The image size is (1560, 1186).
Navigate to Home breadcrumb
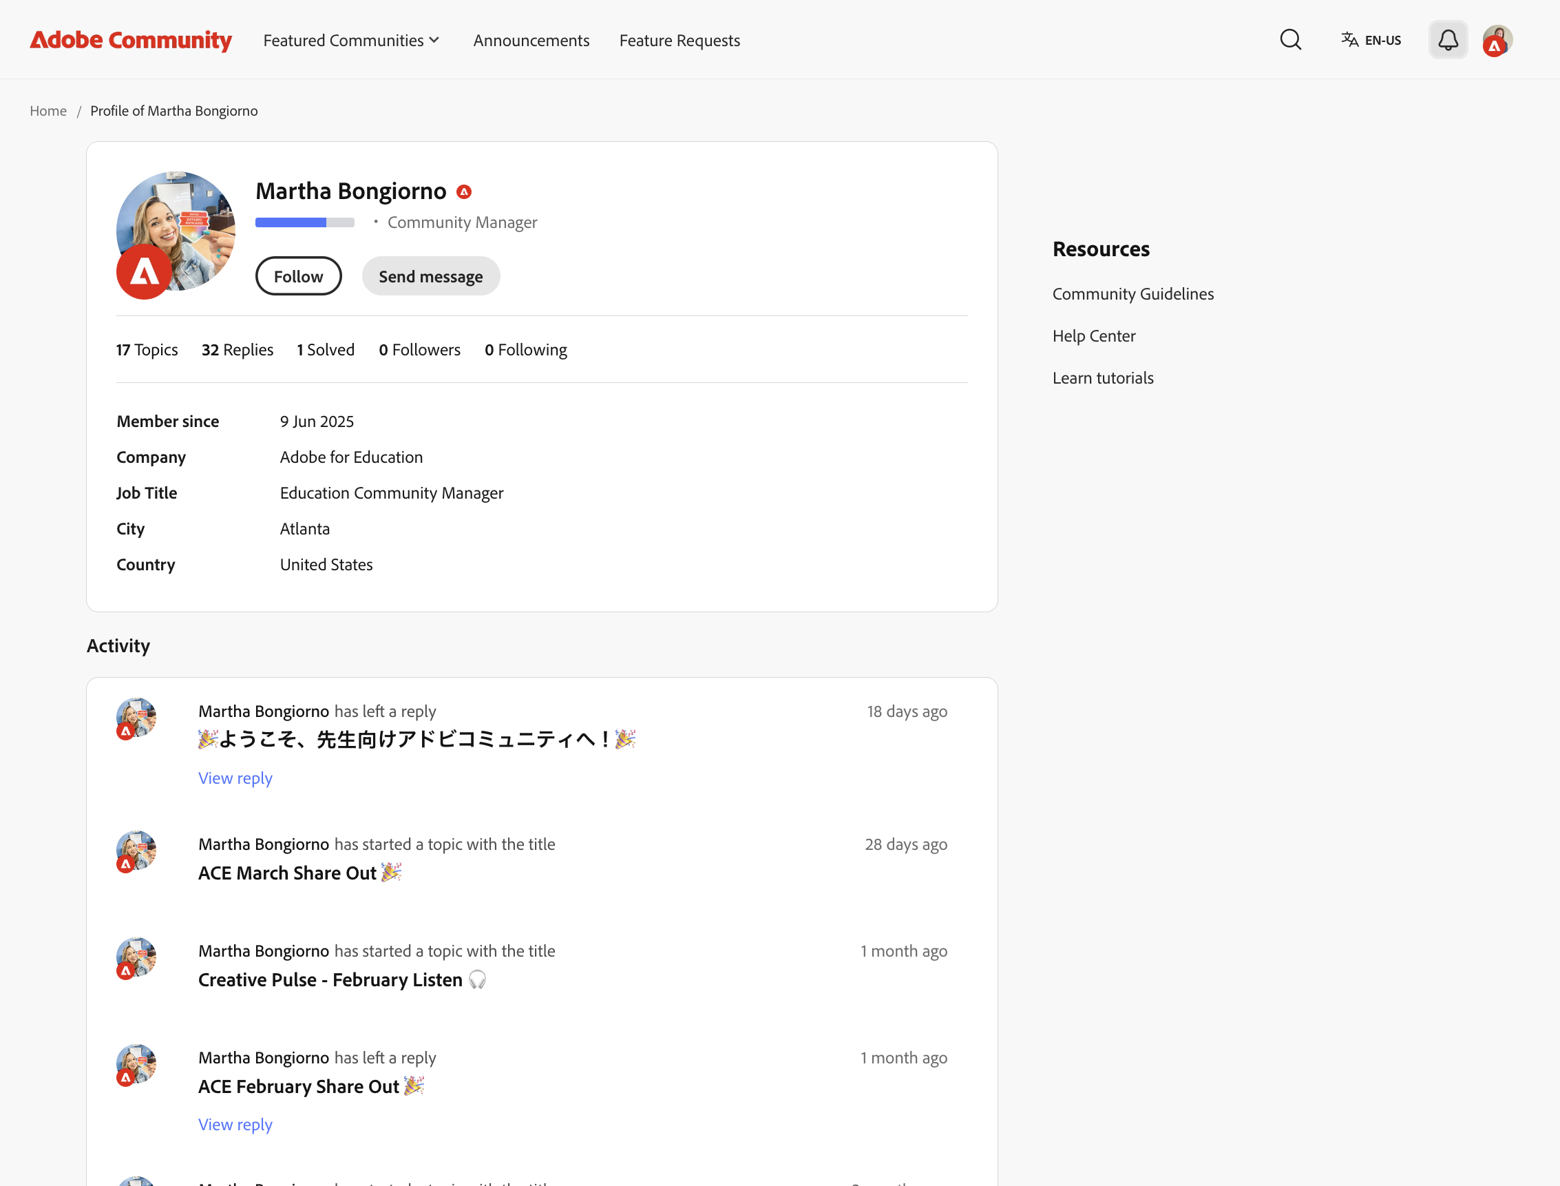tap(48, 111)
